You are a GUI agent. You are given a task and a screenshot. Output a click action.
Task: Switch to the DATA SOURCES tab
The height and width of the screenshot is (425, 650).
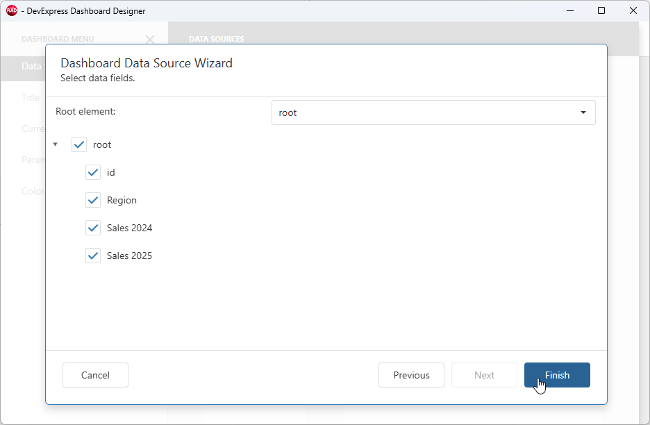click(x=216, y=38)
